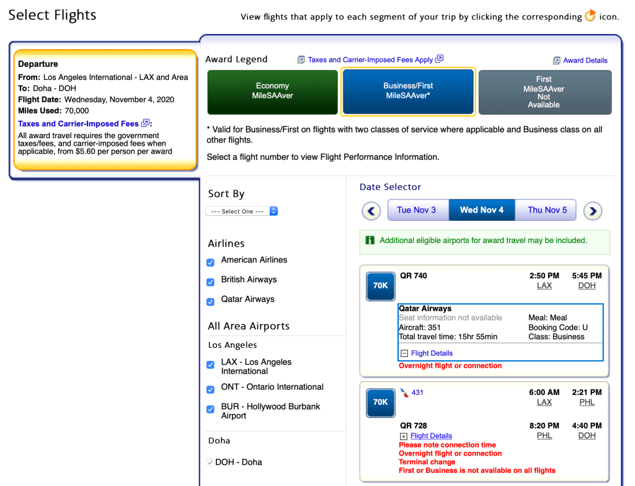
Task: Select the 70K badge for QR 740
Action: [380, 286]
